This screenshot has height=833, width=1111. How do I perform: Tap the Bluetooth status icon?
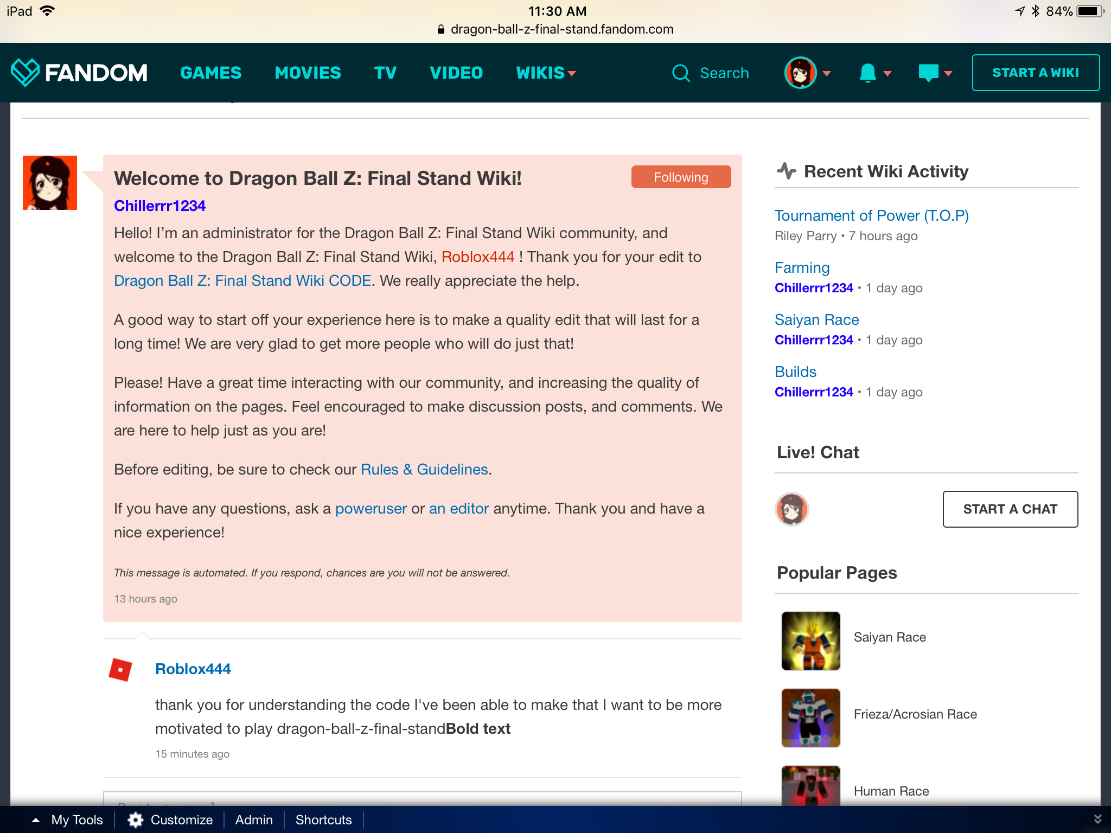pos(1035,11)
